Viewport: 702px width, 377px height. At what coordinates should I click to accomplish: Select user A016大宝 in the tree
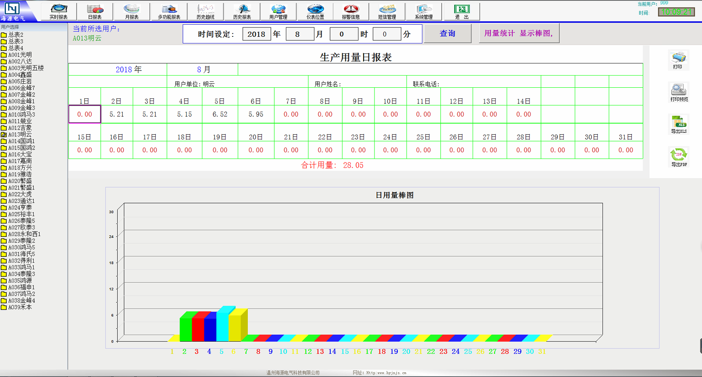(20, 155)
